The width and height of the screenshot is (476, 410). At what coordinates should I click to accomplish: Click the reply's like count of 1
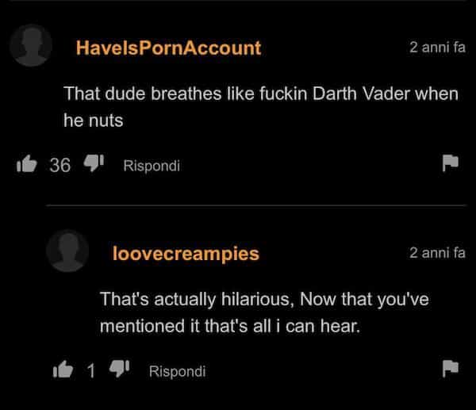pyautogui.click(x=90, y=371)
